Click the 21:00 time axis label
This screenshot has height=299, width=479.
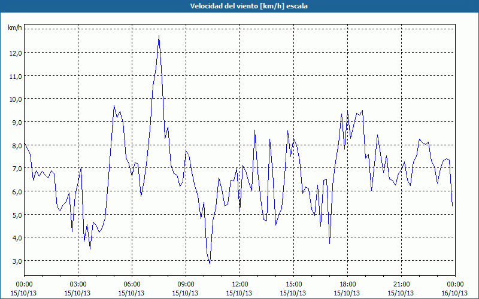coord(401,285)
